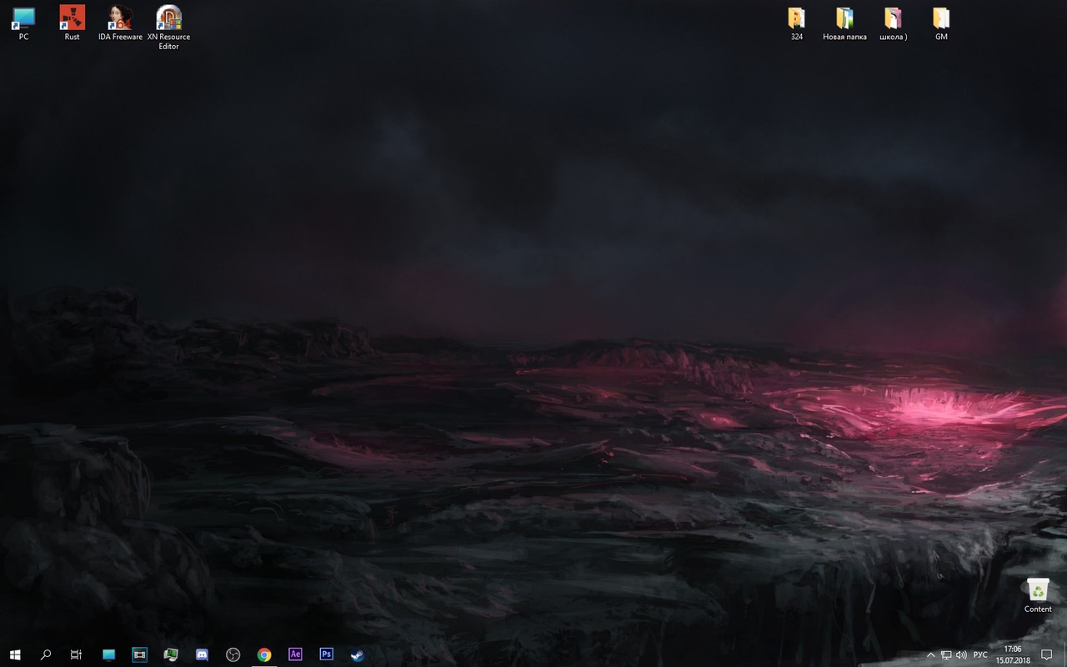Launch Steam from the taskbar
The height and width of the screenshot is (667, 1067).
[x=358, y=654]
